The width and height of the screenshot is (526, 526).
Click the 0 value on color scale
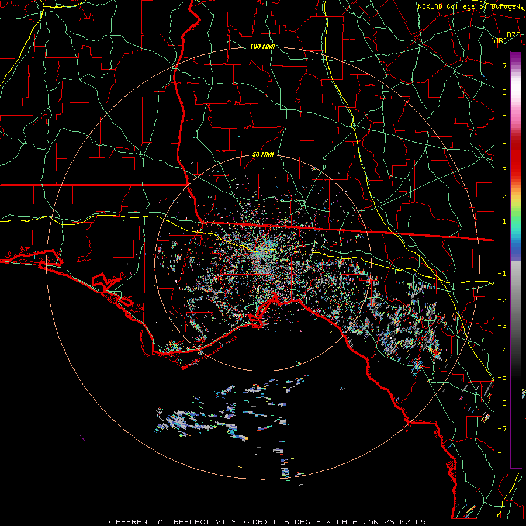click(x=504, y=248)
